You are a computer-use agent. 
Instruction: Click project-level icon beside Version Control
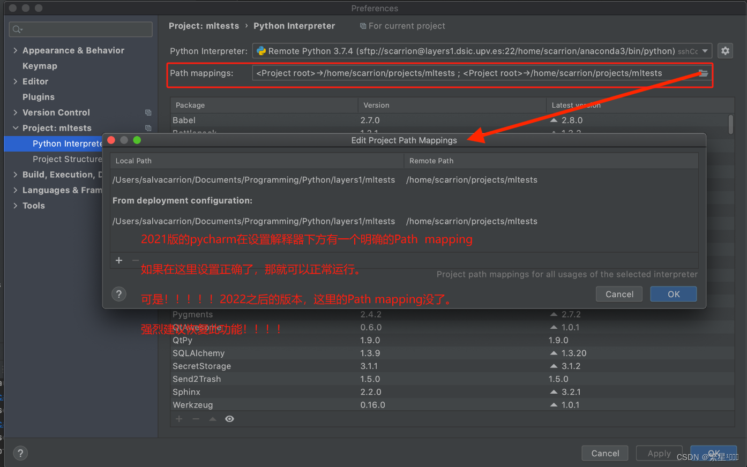(x=148, y=112)
